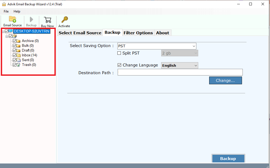Select the DESKTOP-S2UVTRN tree label
This screenshot has height=168, width=270.
[x=32, y=31]
